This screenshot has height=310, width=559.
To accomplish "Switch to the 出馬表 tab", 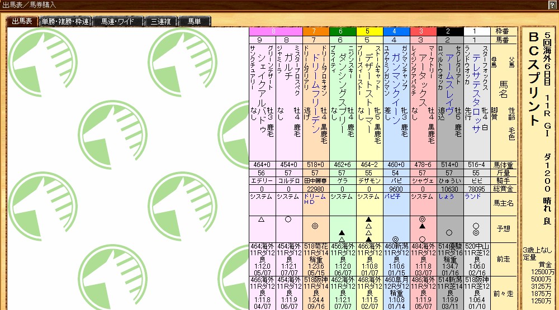I will pyautogui.click(x=22, y=21).
